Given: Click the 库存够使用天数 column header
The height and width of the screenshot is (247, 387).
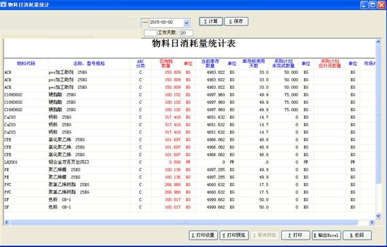Looking at the screenshot, I should [x=254, y=63].
